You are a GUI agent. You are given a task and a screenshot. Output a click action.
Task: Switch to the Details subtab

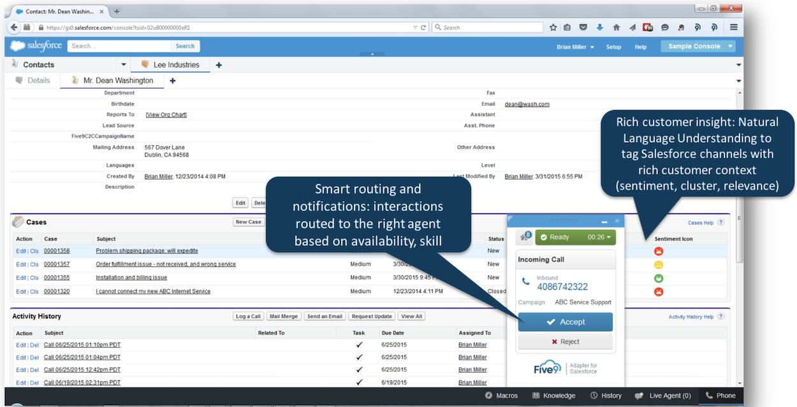pos(33,81)
